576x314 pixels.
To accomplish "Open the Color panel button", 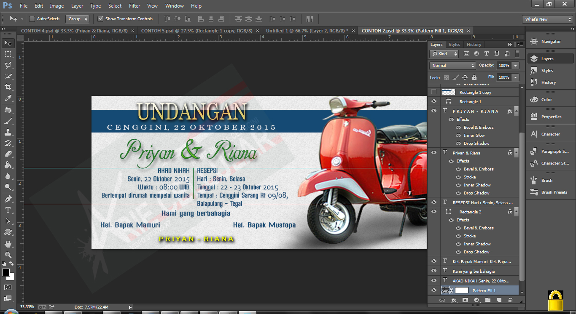I will click(550, 100).
